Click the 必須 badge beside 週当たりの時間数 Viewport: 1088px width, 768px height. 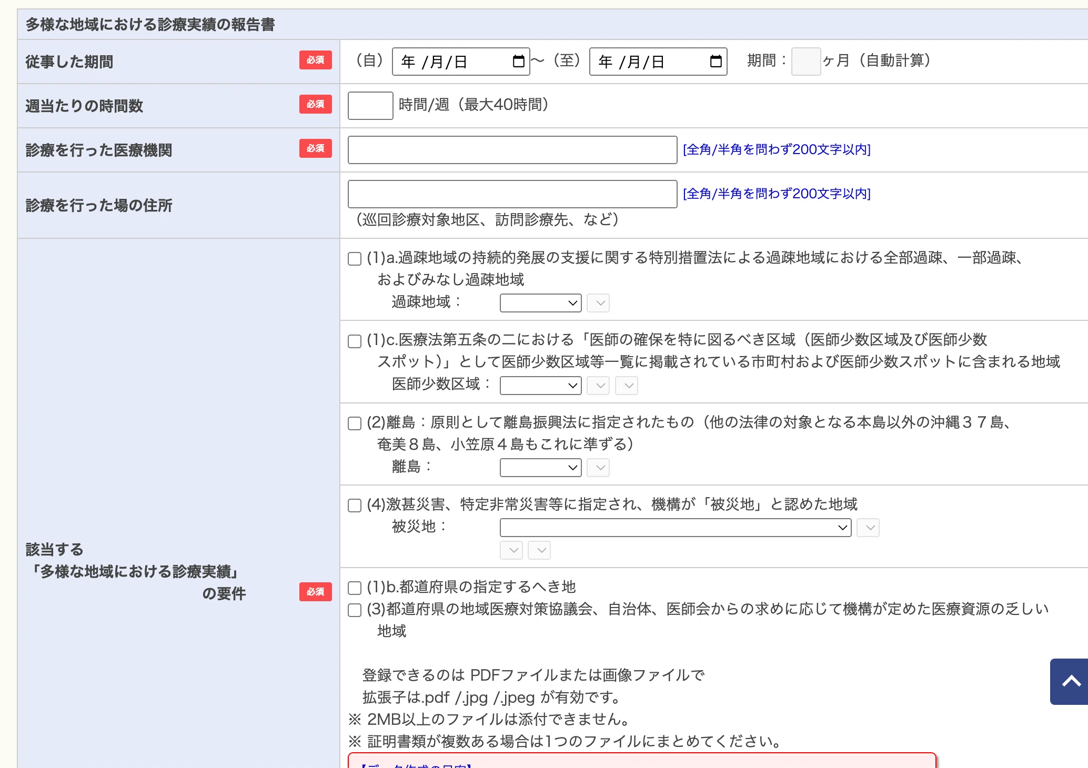coord(316,104)
